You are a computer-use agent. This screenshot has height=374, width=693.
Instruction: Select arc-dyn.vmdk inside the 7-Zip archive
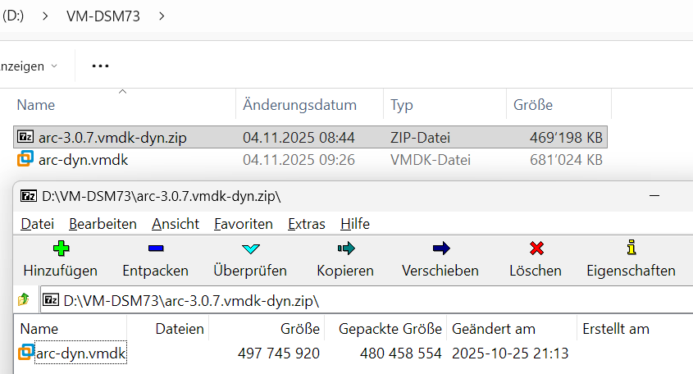pos(80,353)
